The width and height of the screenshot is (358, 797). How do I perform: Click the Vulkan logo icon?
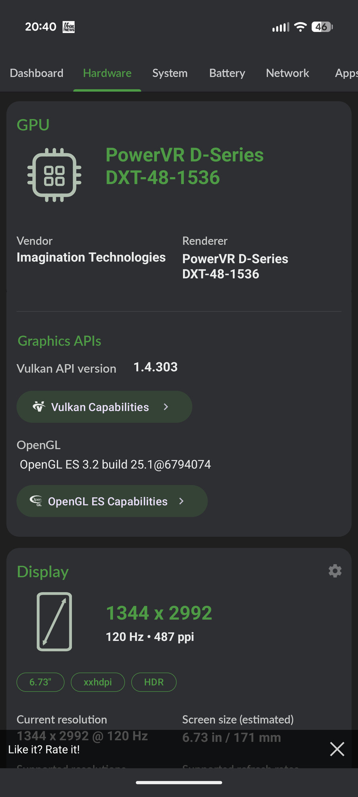pos(39,407)
